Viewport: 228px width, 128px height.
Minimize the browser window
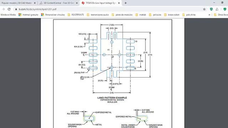tap(214, 2)
